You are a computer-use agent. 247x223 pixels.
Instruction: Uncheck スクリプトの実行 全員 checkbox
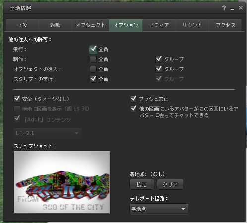93,79
